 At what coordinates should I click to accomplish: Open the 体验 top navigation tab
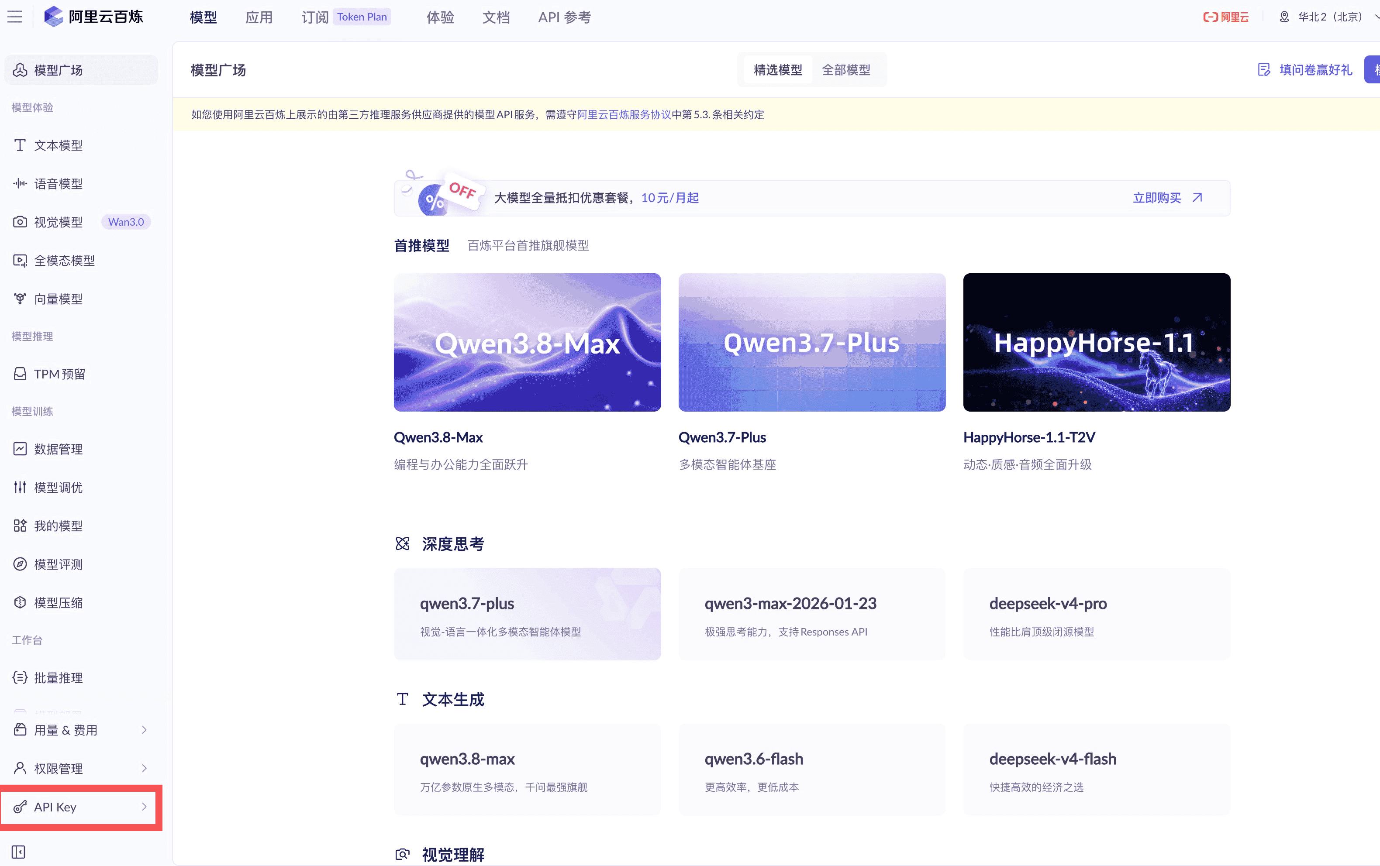pos(441,17)
